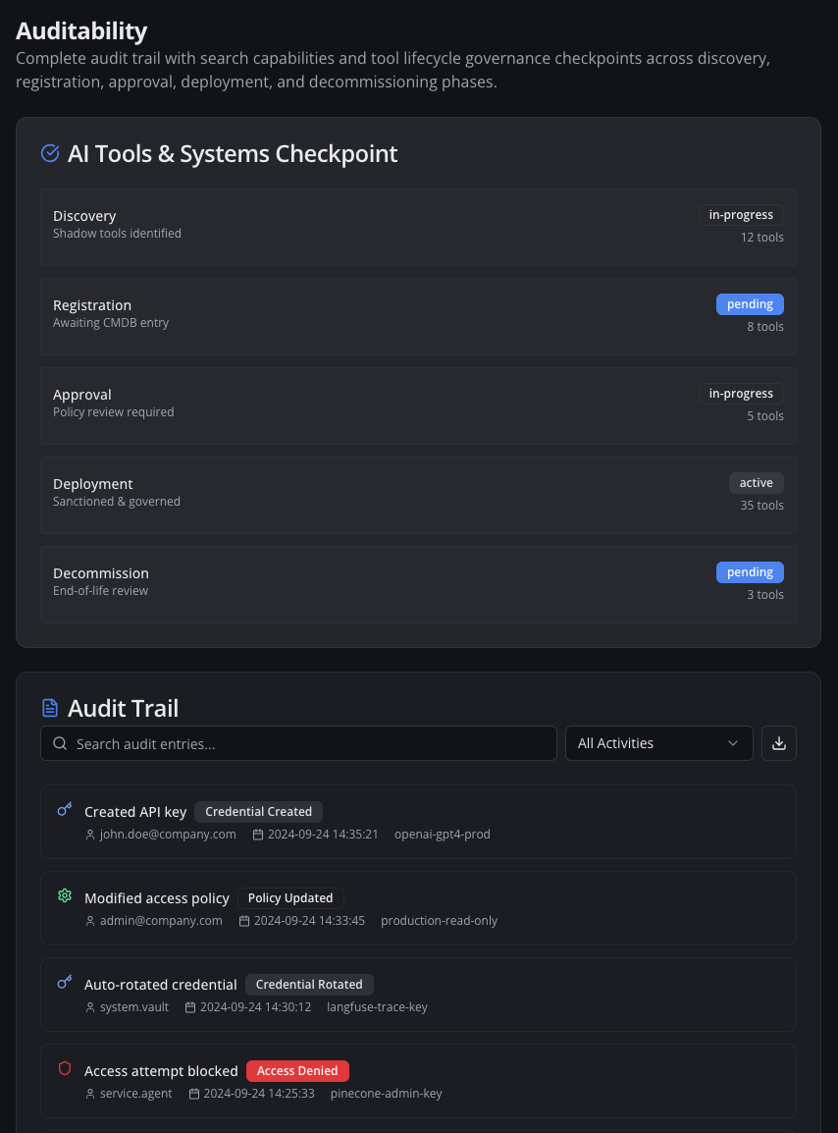This screenshot has width=838, height=1133.
Task: Open the All Activities dropdown
Action: click(x=658, y=743)
